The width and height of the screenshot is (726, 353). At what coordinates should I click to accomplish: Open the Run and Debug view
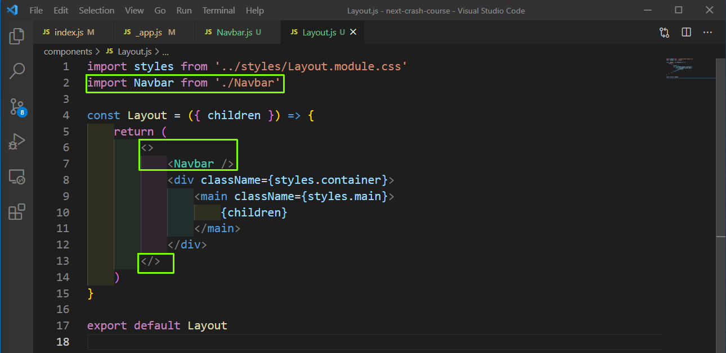tap(17, 142)
